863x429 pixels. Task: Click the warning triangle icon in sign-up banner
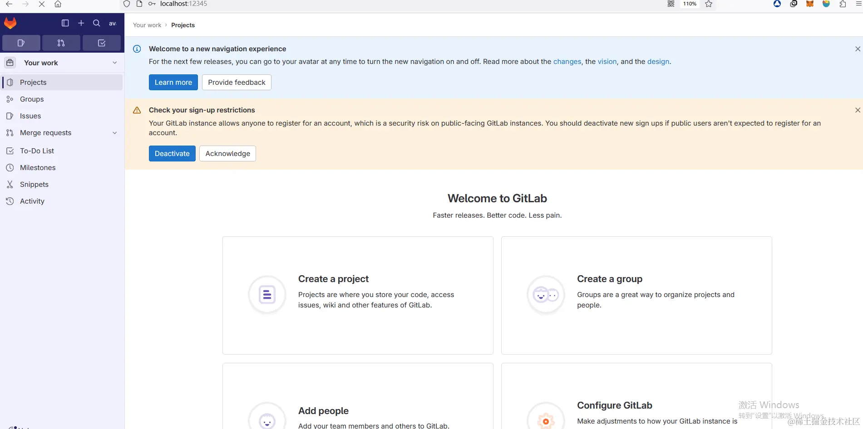tap(137, 110)
